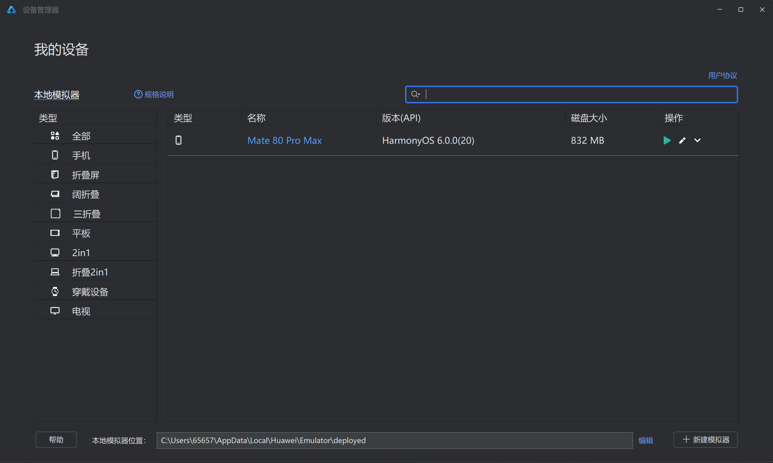Maximize the 设备管理器 window
Viewport: 773px width, 463px height.
tap(741, 10)
